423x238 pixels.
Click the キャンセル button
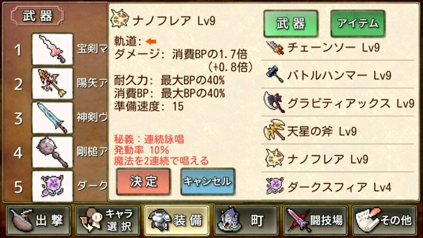(208, 182)
